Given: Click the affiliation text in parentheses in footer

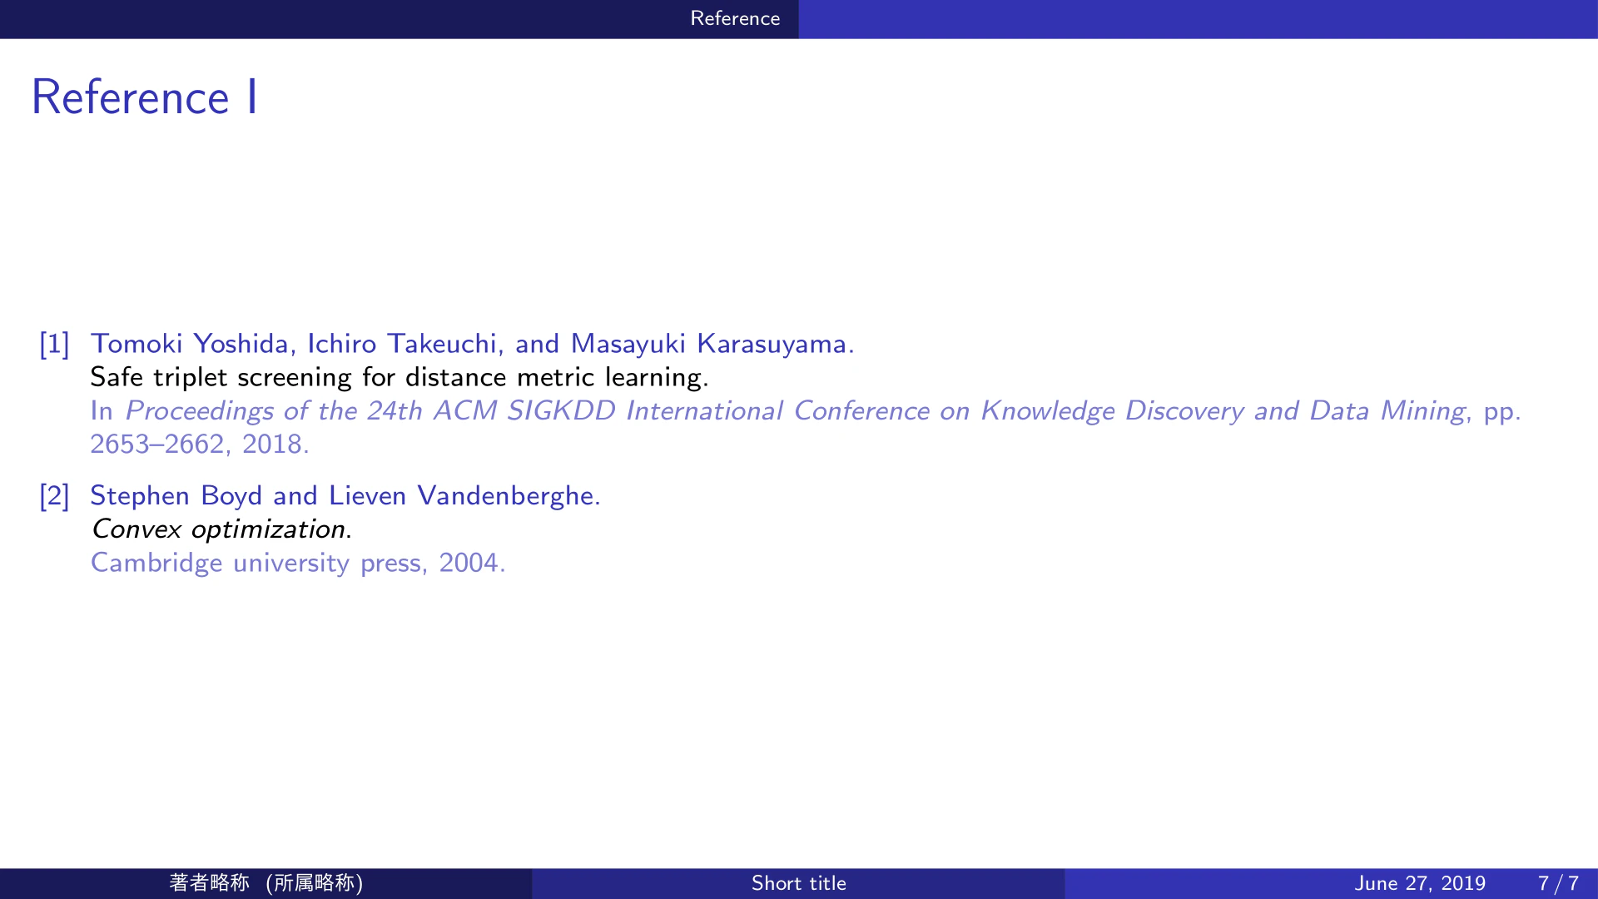Looking at the screenshot, I should tap(315, 883).
